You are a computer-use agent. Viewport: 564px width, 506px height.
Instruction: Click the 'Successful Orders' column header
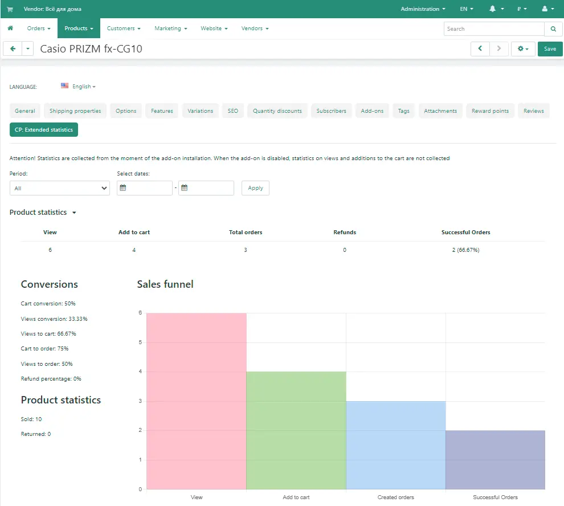point(466,232)
